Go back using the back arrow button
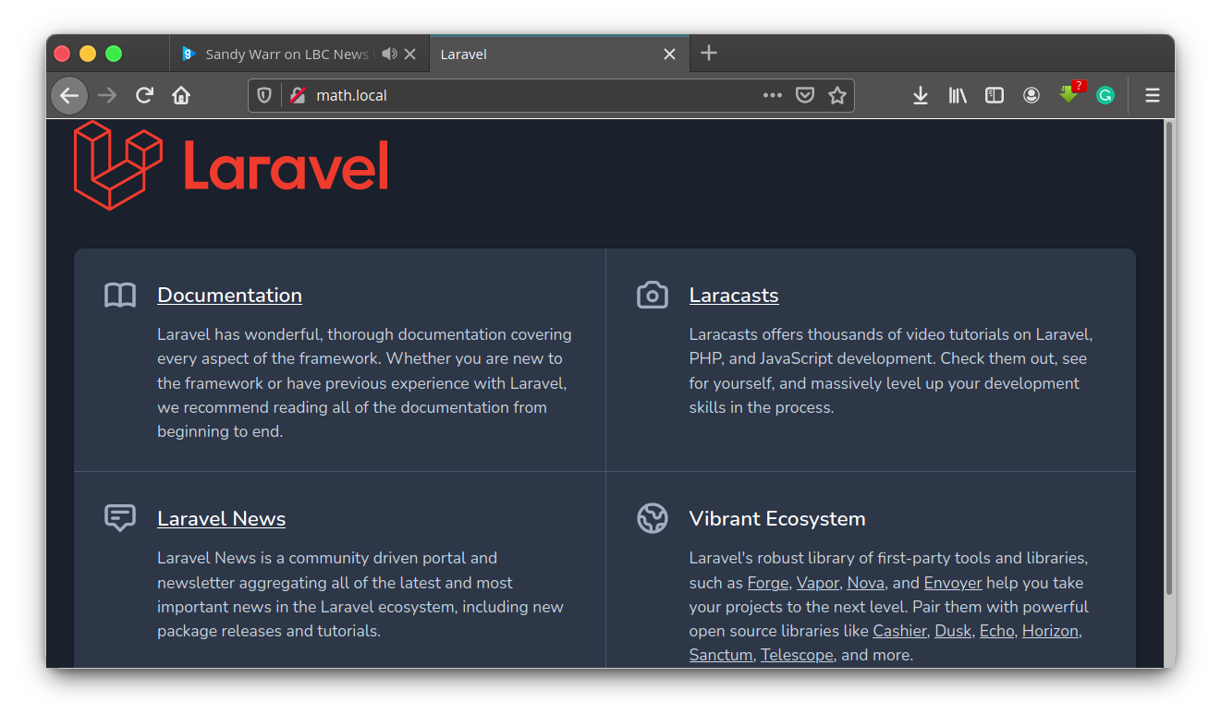This screenshot has width=1221, height=726. (69, 95)
